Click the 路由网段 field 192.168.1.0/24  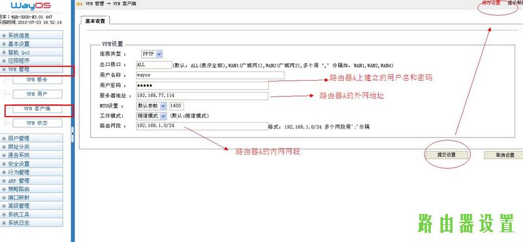coord(202,126)
